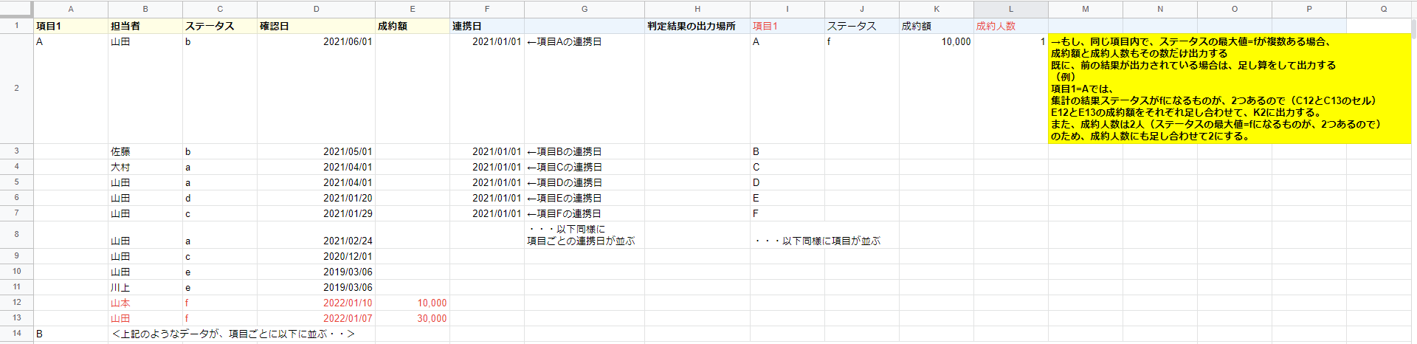Select column G header
This screenshot has width=1417, height=344.
[584, 9]
